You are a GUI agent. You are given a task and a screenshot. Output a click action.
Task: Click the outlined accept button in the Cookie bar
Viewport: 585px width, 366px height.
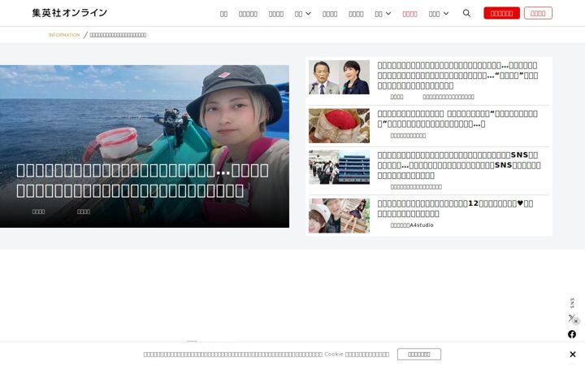[419, 354]
